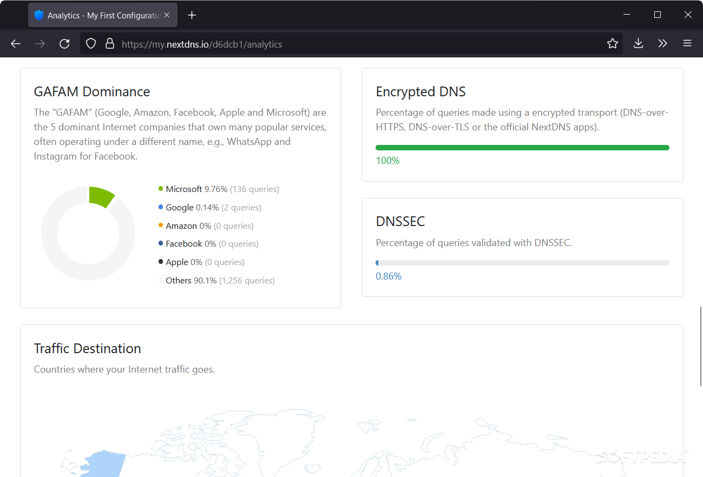
Task: Select the Facebook 0% legend entry
Action: [208, 244]
